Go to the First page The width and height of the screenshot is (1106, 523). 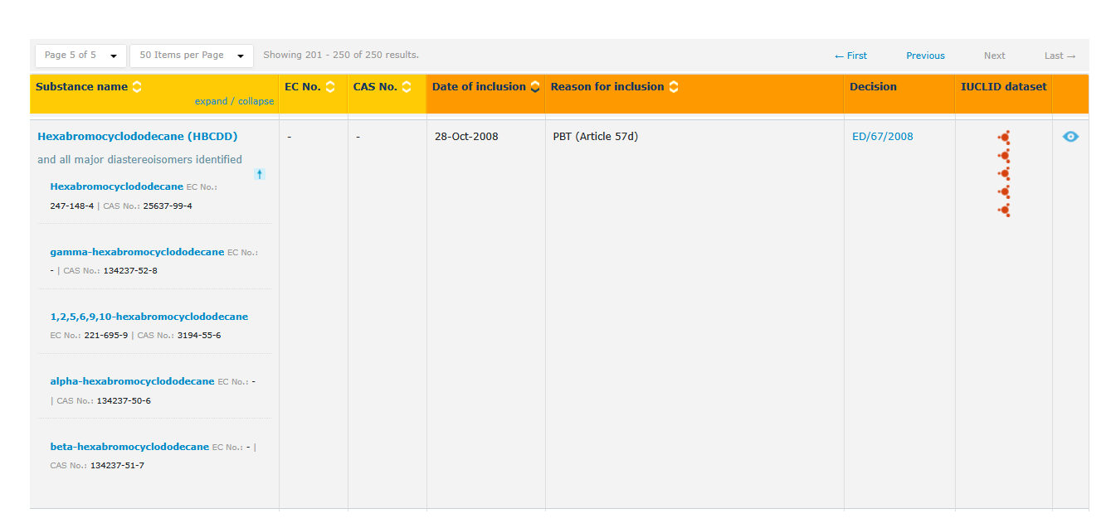tap(850, 56)
